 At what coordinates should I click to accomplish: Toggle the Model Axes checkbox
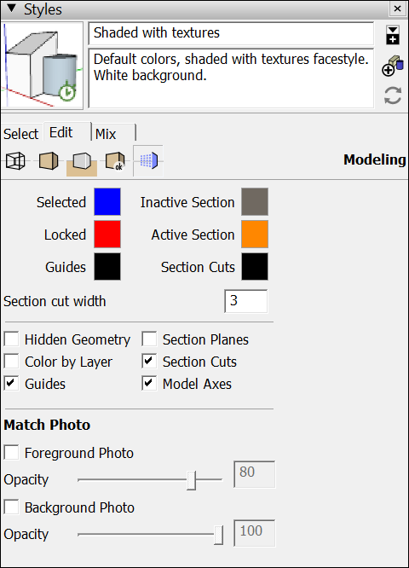click(149, 384)
